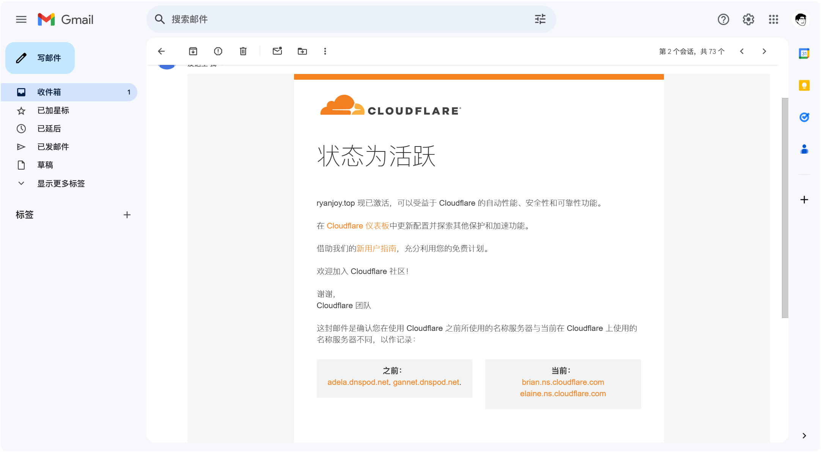Open Google Calendar in side panel

coord(804,53)
